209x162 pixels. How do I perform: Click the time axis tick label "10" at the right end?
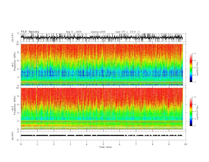point(186,144)
